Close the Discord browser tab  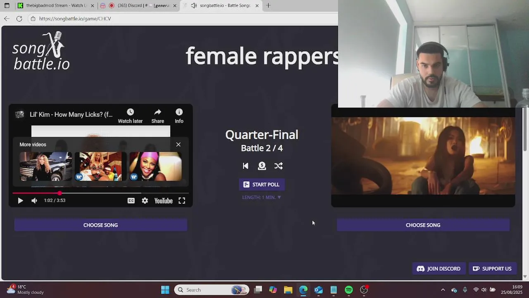174,6
